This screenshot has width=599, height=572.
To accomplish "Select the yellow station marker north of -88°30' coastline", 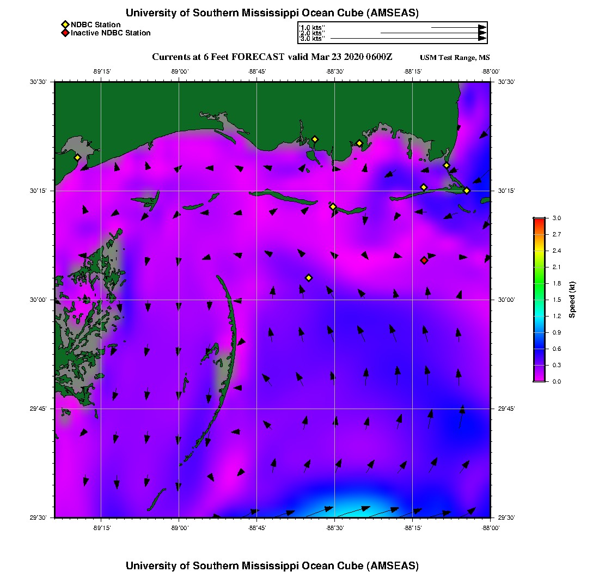I will [x=315, y=139].
